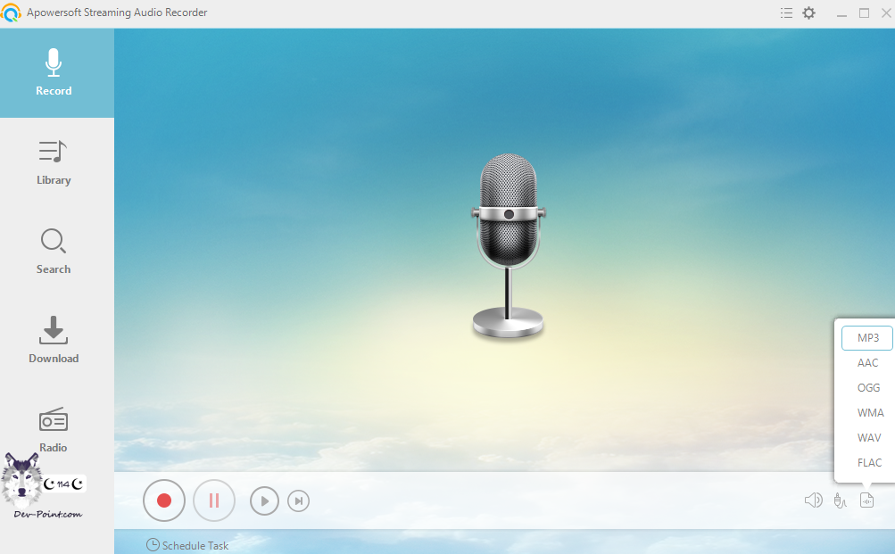
Task: Select OGG format option
Action: tap(867, 388)
